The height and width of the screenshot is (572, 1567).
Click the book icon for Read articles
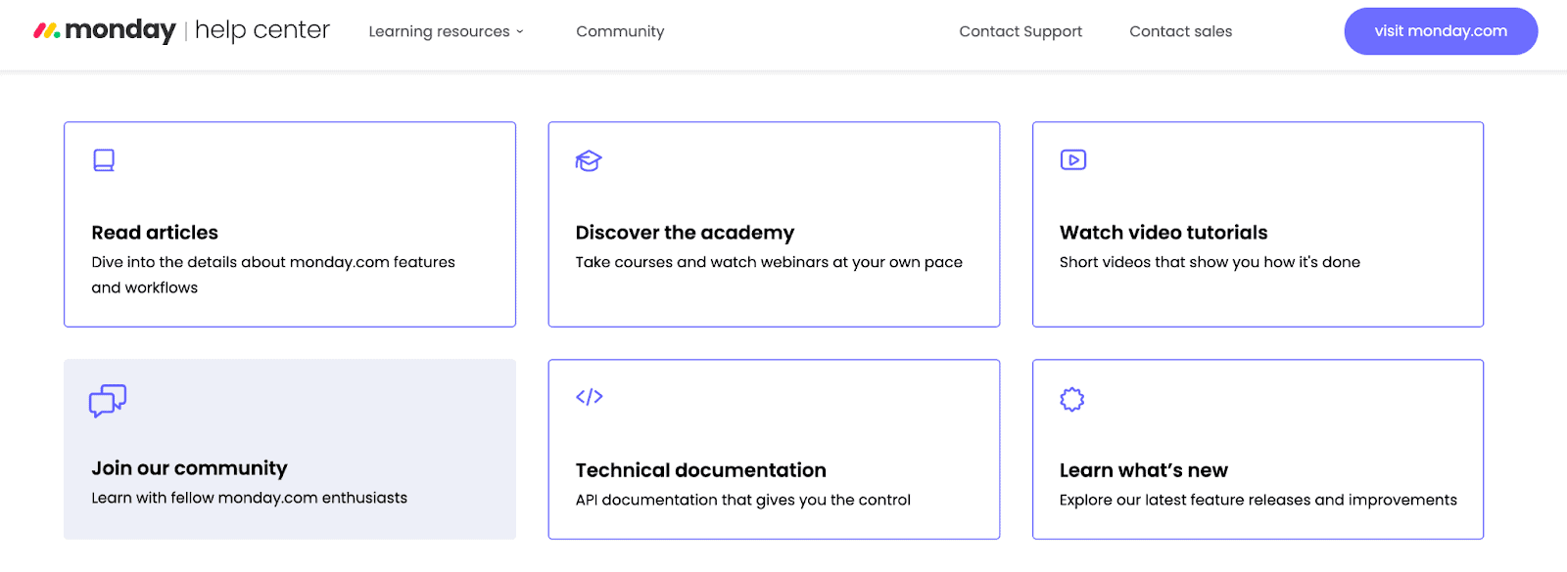104,160
